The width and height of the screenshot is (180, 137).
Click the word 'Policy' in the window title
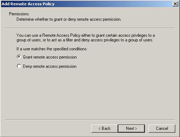pyautogui.click(x=49, y=4)
